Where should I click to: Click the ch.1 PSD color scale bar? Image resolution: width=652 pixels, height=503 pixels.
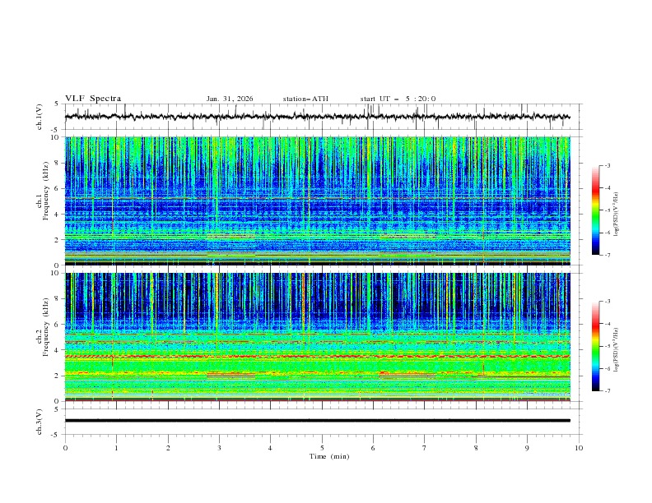(x=595, y=210)
